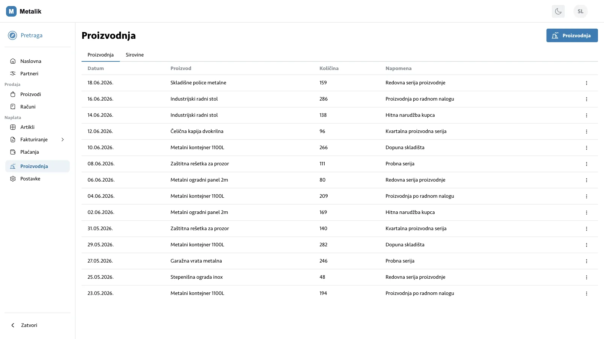Open Plaćanja wallet icon in sidebar
Viewport: 604px width, 339px height.
(x=13, y=152)
